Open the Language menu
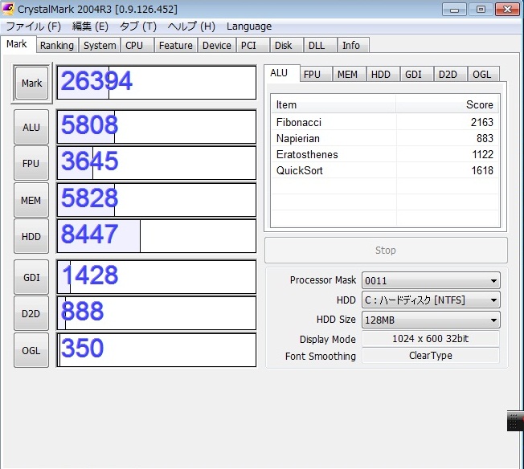This screenshot has width=524, height=469. tap(249, 27)
